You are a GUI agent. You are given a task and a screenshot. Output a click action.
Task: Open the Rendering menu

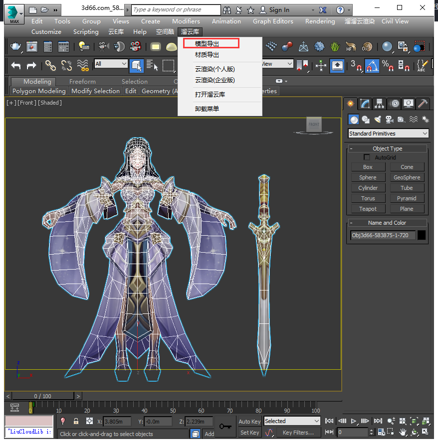320,21
